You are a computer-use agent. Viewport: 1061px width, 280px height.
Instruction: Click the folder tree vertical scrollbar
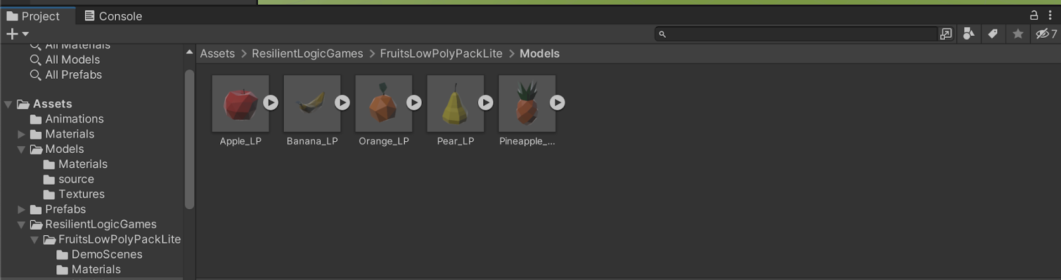[190, 139]
